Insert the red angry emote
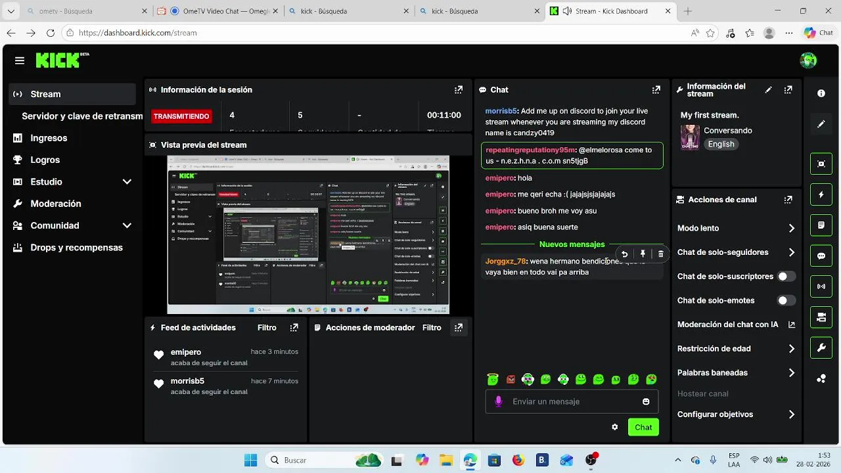The image size is (841, 473). [511, 379]
